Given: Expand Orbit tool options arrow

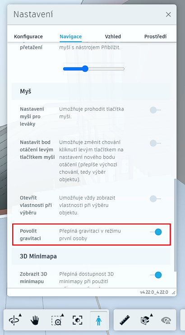Looking at the screenshot, I should tap(20, 315).
